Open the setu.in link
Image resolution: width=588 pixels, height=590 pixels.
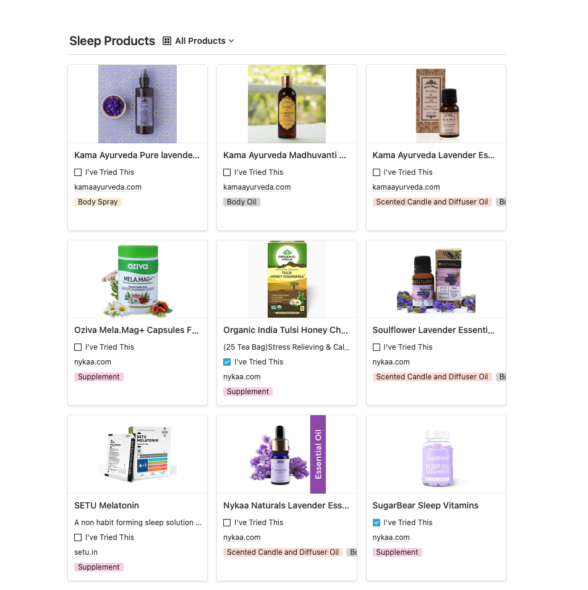(x=86, y=552)
